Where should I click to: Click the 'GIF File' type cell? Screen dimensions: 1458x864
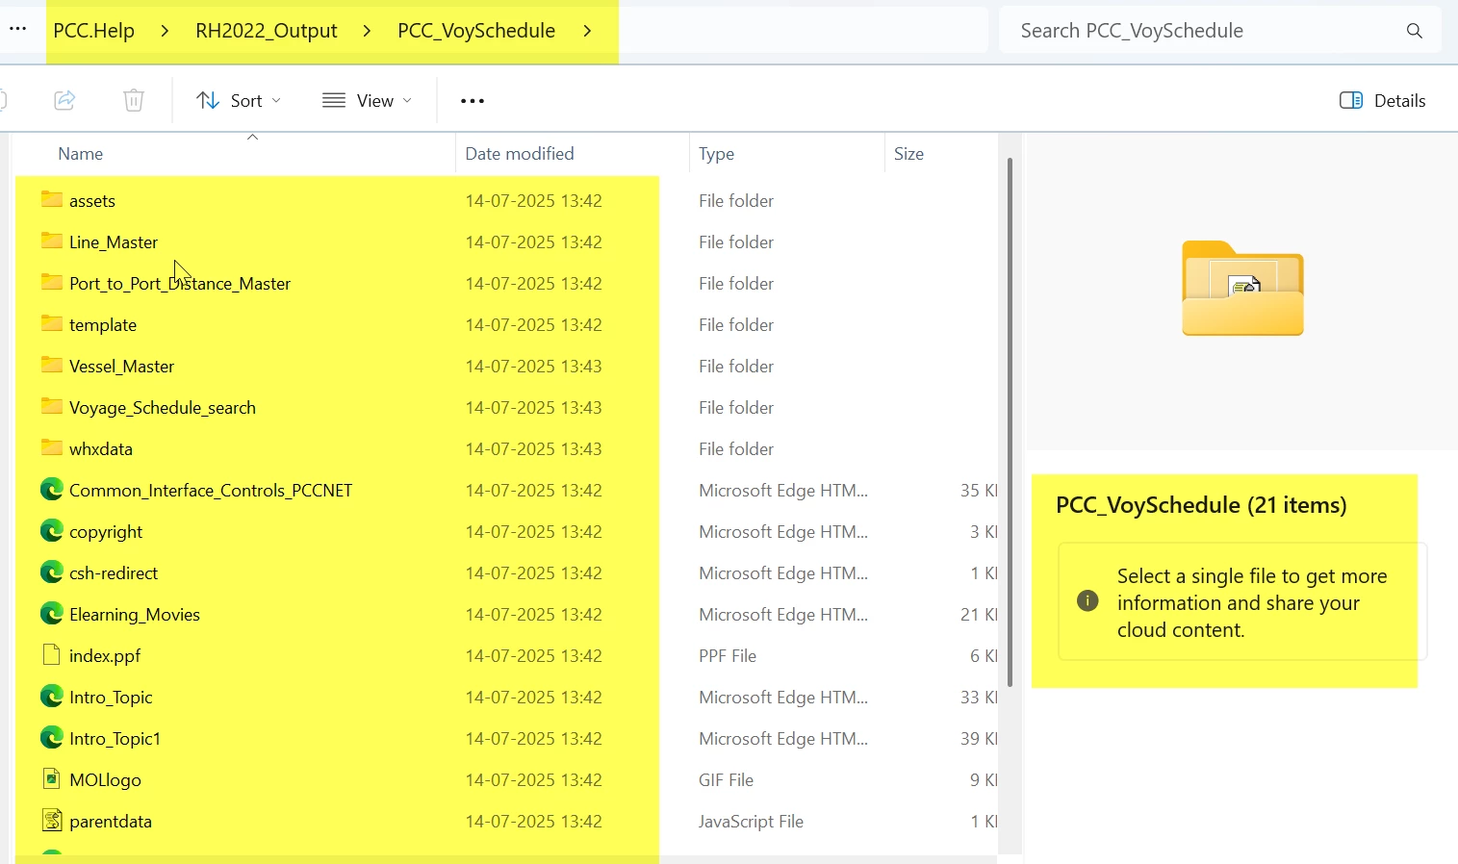pos(727,779)
